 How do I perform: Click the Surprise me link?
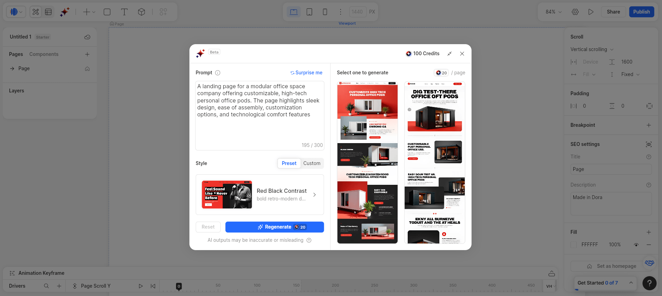click(306, 73)
